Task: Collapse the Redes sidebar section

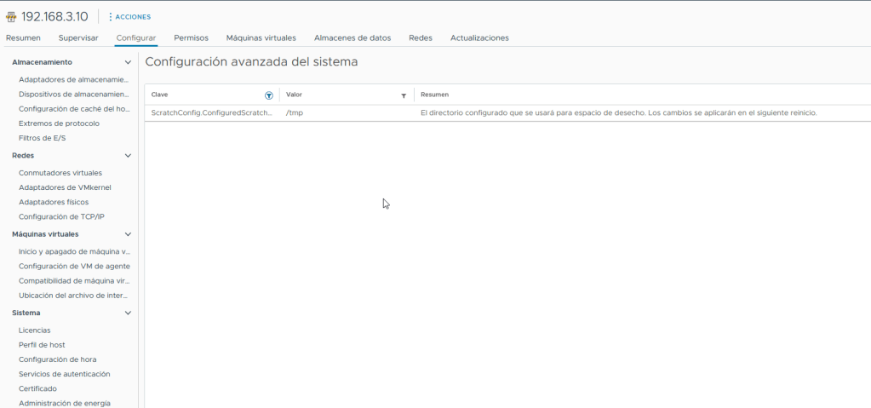Action: click(128, 156)
